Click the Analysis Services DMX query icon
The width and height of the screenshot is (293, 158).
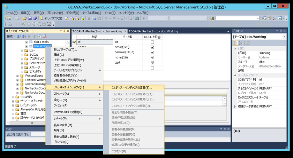77,18
